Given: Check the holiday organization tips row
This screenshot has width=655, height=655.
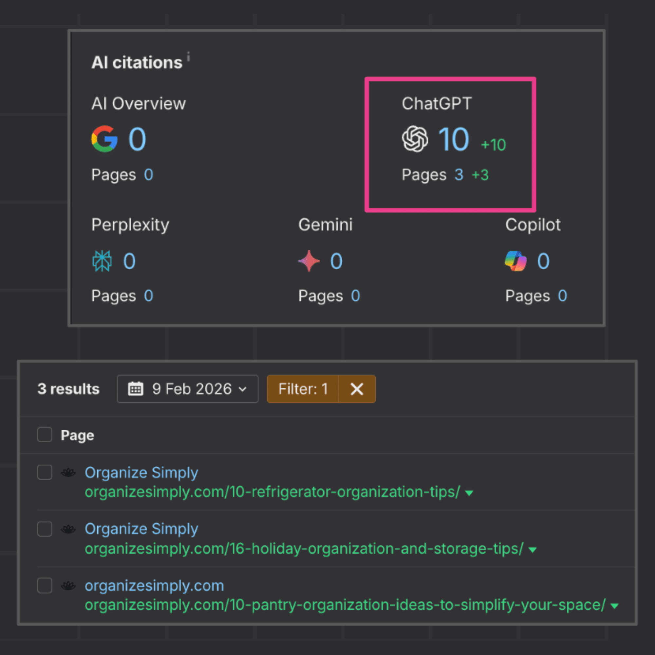Looking at the screenshot, I should point(45,529).
